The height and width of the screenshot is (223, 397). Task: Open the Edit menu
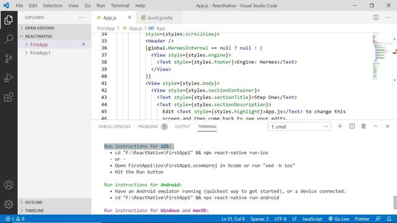click(33, 6)
